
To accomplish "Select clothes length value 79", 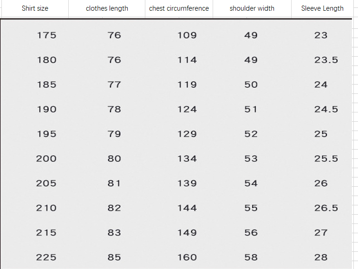I will (114, 134).
